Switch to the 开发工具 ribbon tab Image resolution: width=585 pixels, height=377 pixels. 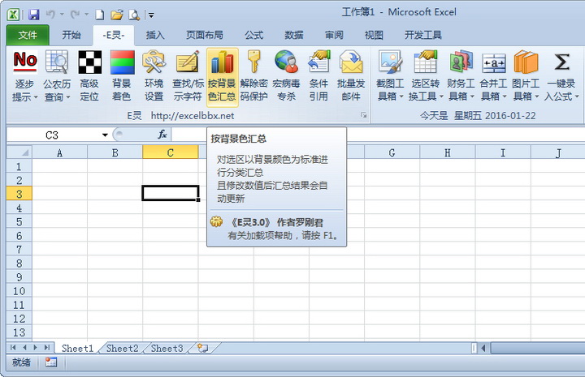click(423, 35)
